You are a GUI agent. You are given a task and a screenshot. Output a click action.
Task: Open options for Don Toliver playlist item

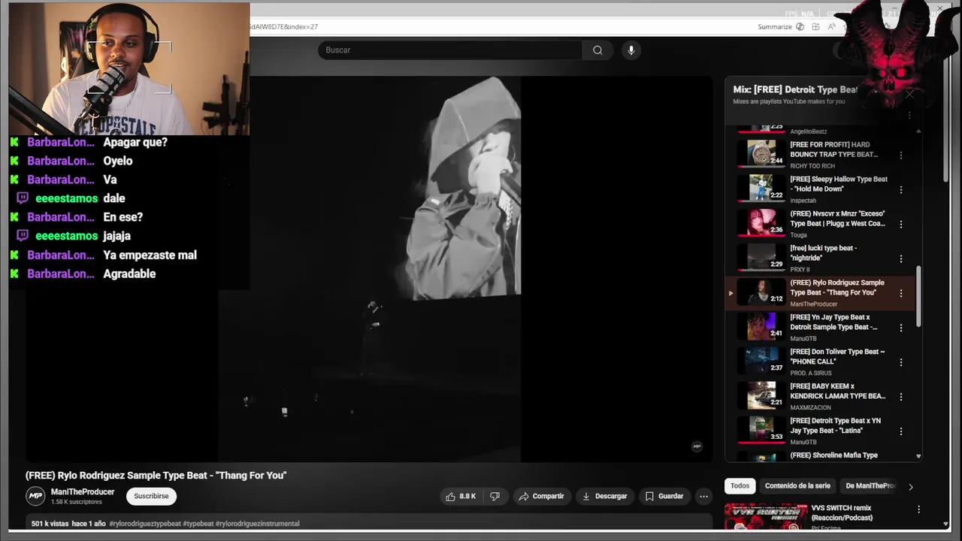(901, 363)
